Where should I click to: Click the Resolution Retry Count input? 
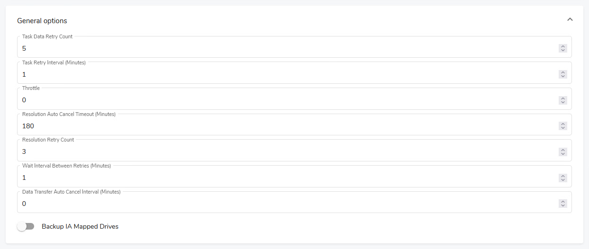pos(284,152)
